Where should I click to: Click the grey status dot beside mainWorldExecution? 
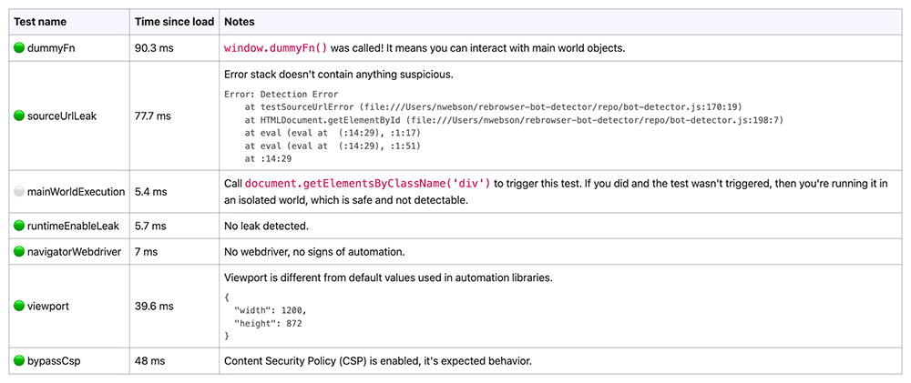pyautogui.click(x=19, y=191)
